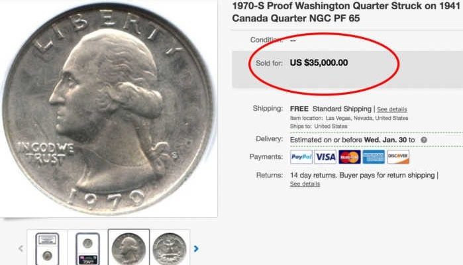The image size is (463, 265).
Task: Click the Wed. Jan. 30 delivery date
Action: (x=386, y=140)
